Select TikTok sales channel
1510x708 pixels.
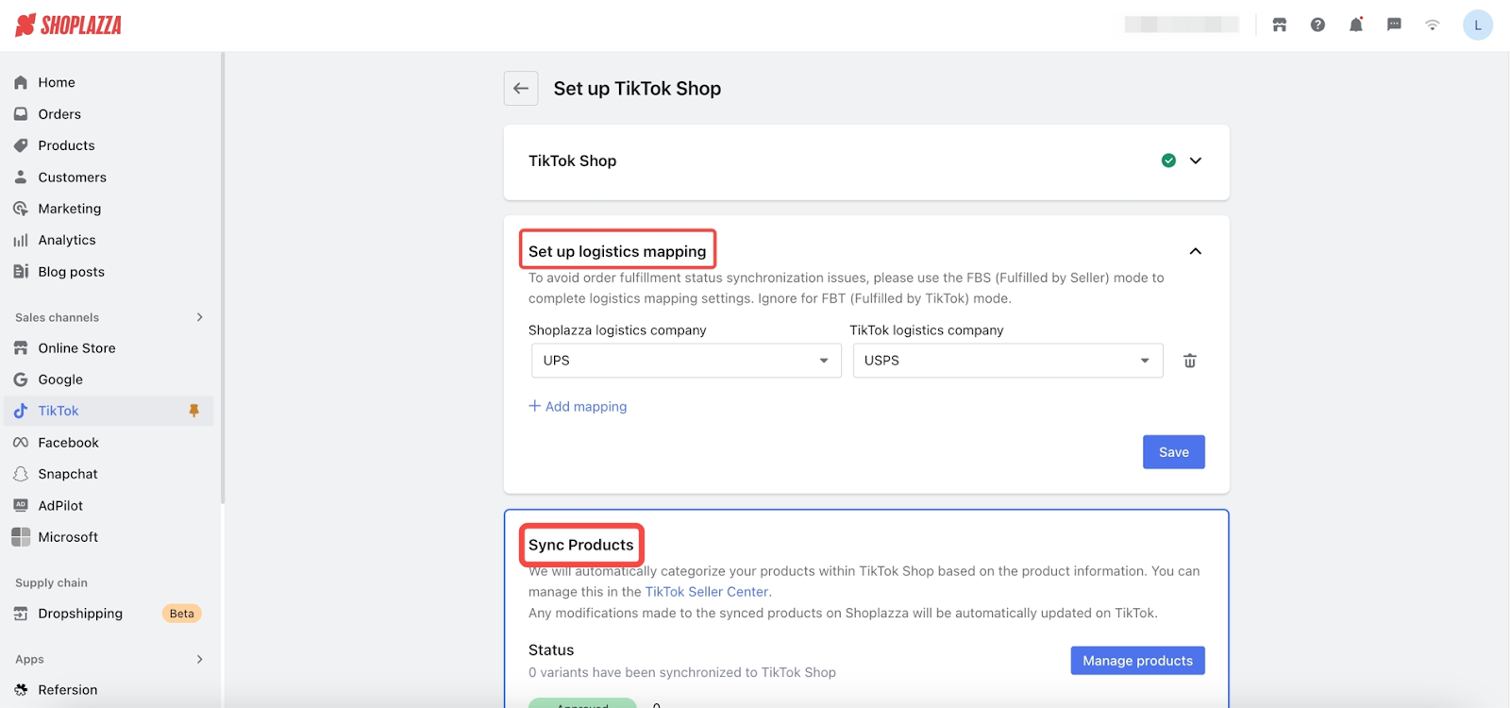(109, 411)
